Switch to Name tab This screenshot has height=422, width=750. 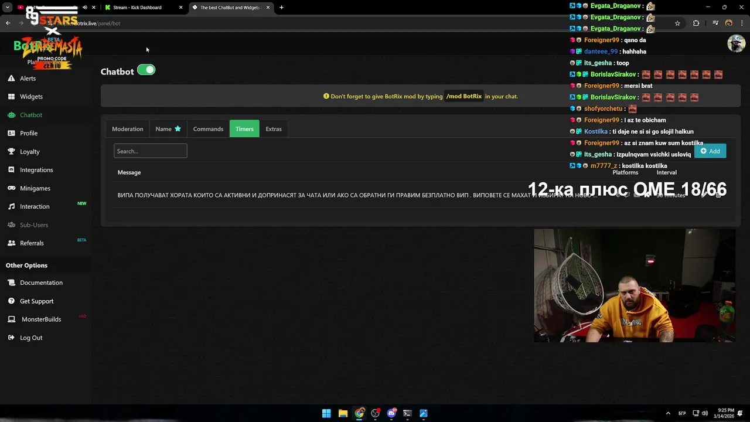168,129
